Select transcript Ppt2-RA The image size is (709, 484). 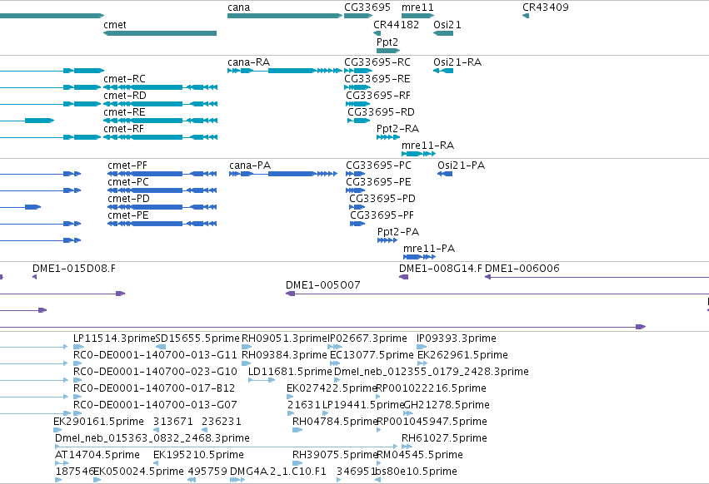tap(397, 129)
